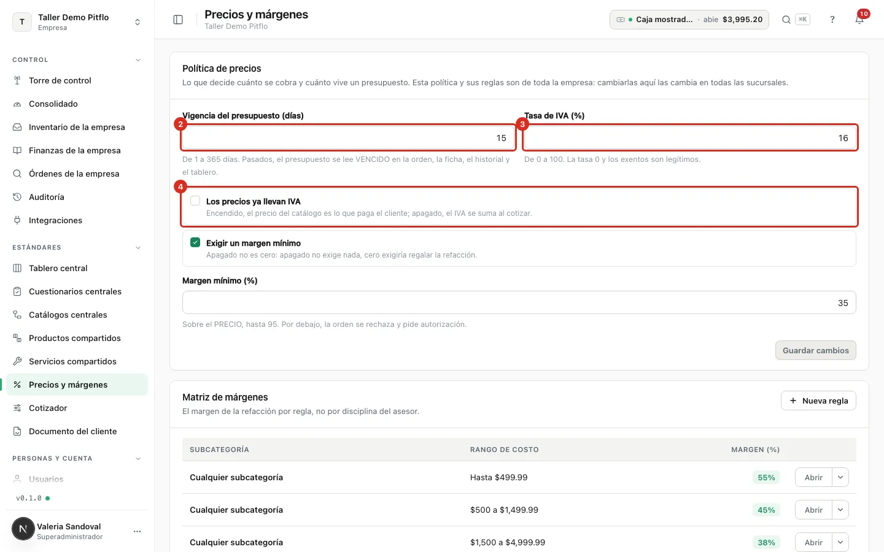Click the Margen mínimo (%) input field

(519, 302)
